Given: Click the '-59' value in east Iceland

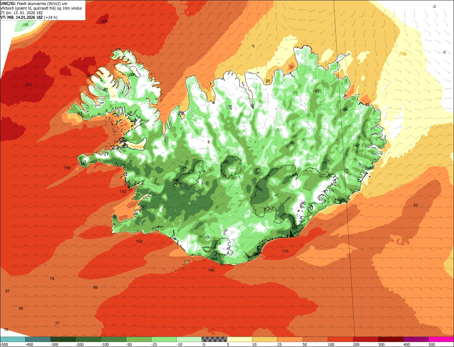Looking at the screenshot, I should click(x=345, y=109).
